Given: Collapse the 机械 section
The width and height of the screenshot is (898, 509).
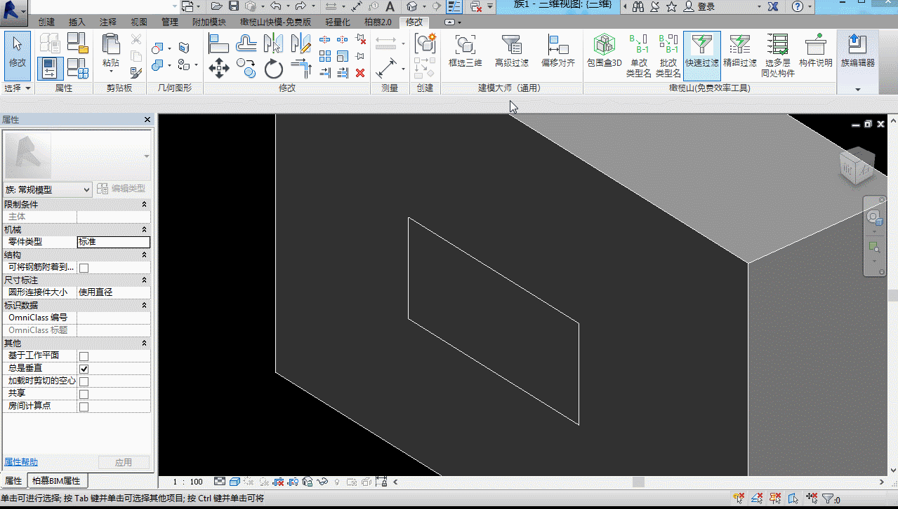Looking at the screenshot, I should click(144, 230).
